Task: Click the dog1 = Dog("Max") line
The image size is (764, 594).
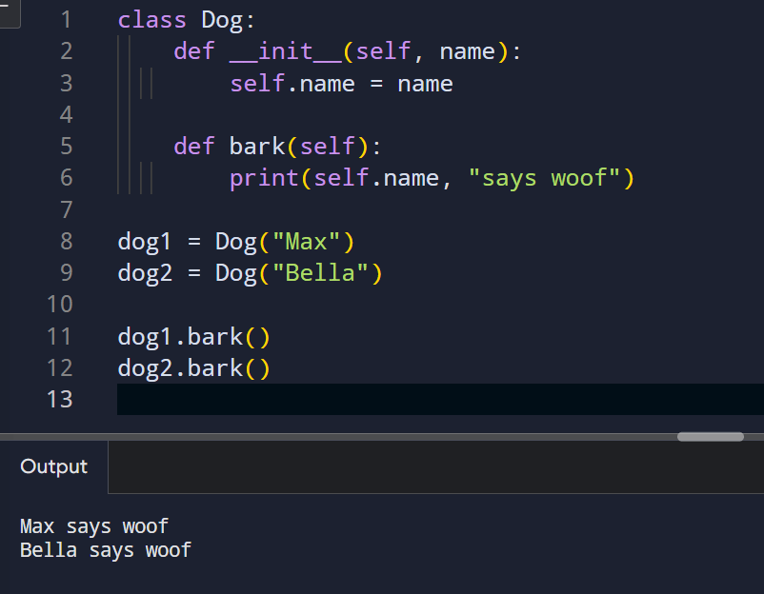Action: coord(233,241)
